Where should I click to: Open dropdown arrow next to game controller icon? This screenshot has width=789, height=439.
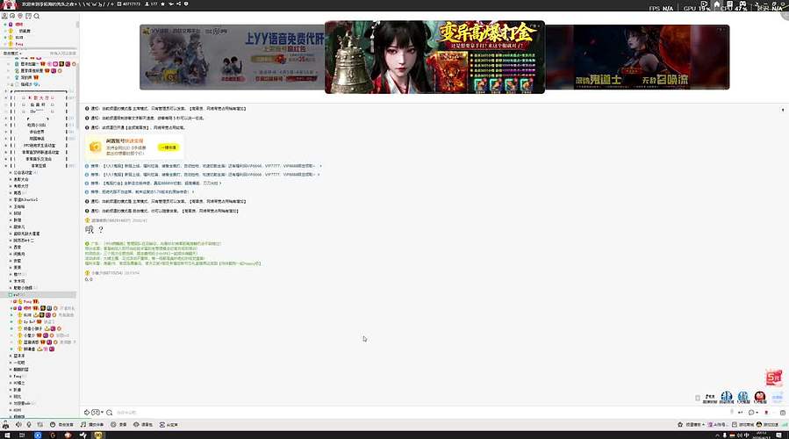102,413
